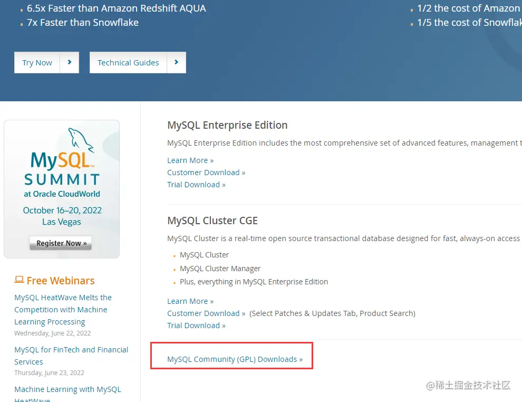Click the MySQL Enterprise Edition heading
The width and height of the screenshot is (522, 402).
coord(227,125)
